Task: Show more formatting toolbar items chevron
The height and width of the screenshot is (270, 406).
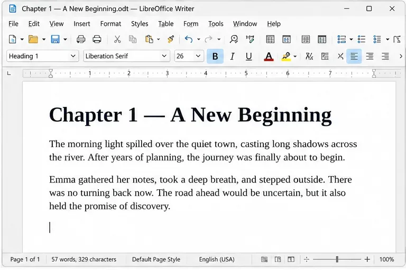Action: [x=401, y=56]
